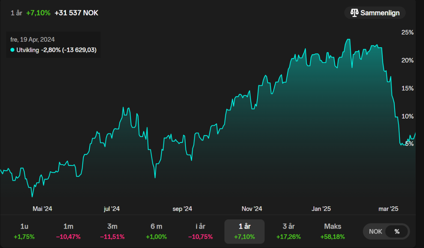Click the scales icon beside Sammenlign
This screenshot has height=248, width=424.
point(354,13)
